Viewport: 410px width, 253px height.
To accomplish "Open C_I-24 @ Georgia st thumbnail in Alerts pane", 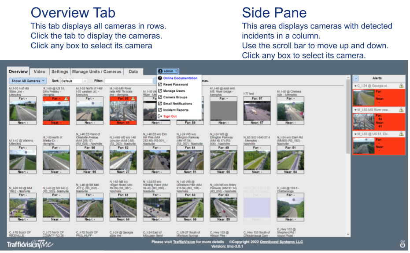I will (x=364, y=98).
